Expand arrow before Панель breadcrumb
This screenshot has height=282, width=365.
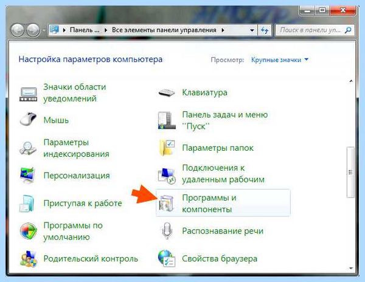pyautogui.click(x=64, y=30)
